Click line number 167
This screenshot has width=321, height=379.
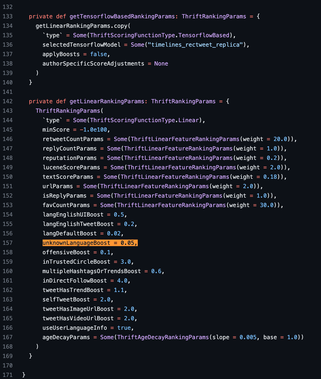8,337
